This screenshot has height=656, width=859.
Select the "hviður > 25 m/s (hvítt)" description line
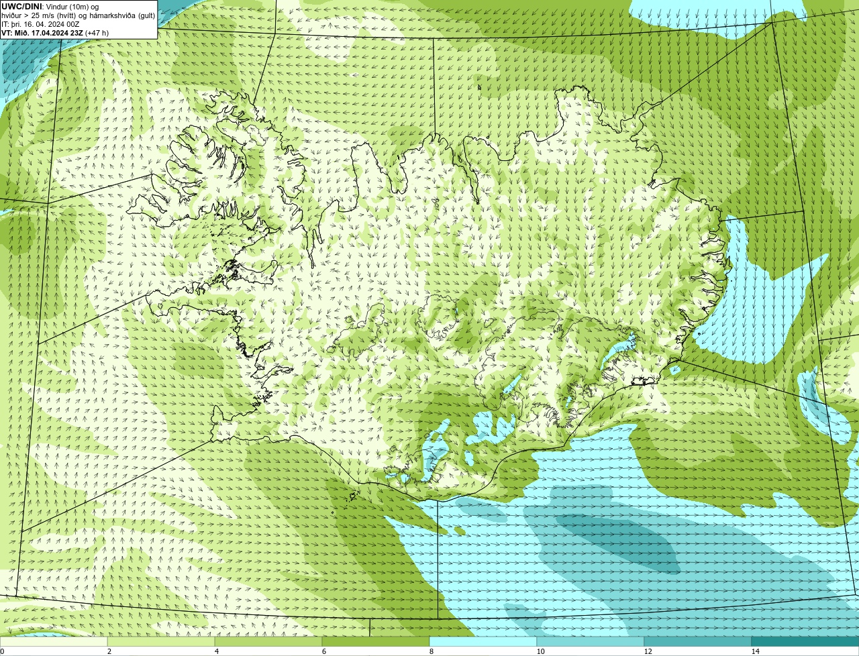pos(78,15)
